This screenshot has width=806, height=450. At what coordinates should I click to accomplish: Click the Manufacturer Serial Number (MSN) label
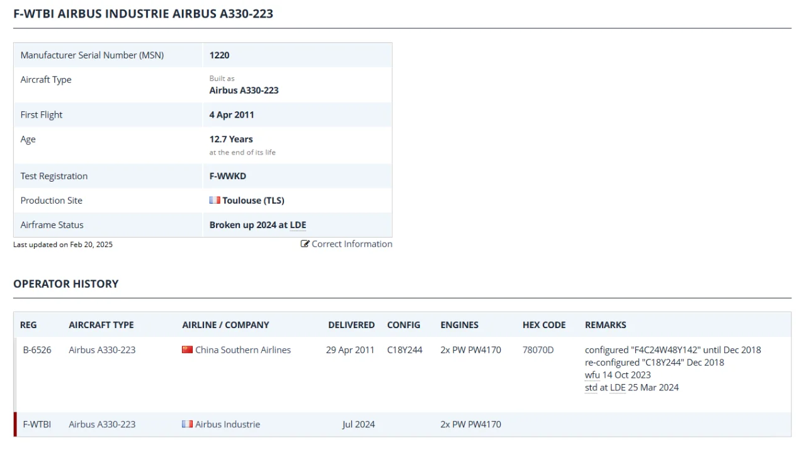pos(92,55)
